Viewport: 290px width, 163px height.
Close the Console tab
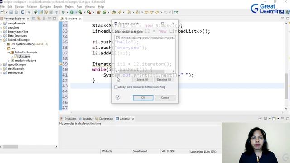133,119
